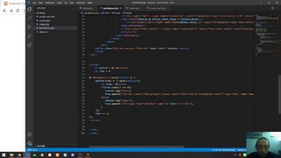
Task: Open the File menu
Action: (34, 3)
